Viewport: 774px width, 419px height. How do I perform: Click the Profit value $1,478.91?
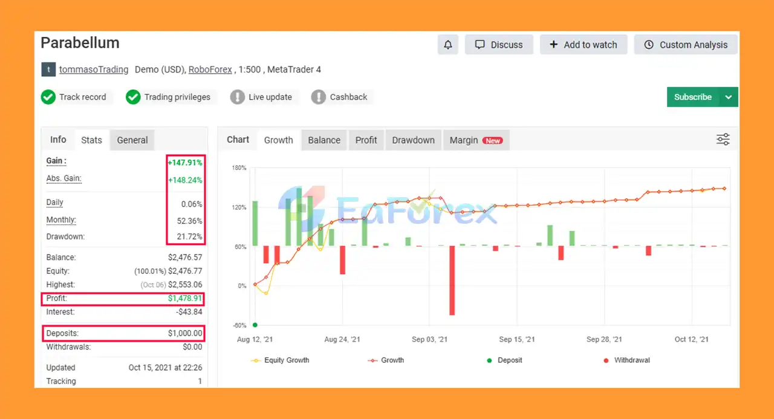[185, 299]
